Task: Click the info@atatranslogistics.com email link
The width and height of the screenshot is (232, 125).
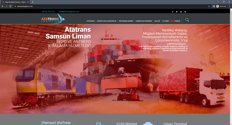Action: (x=69, y=12)
